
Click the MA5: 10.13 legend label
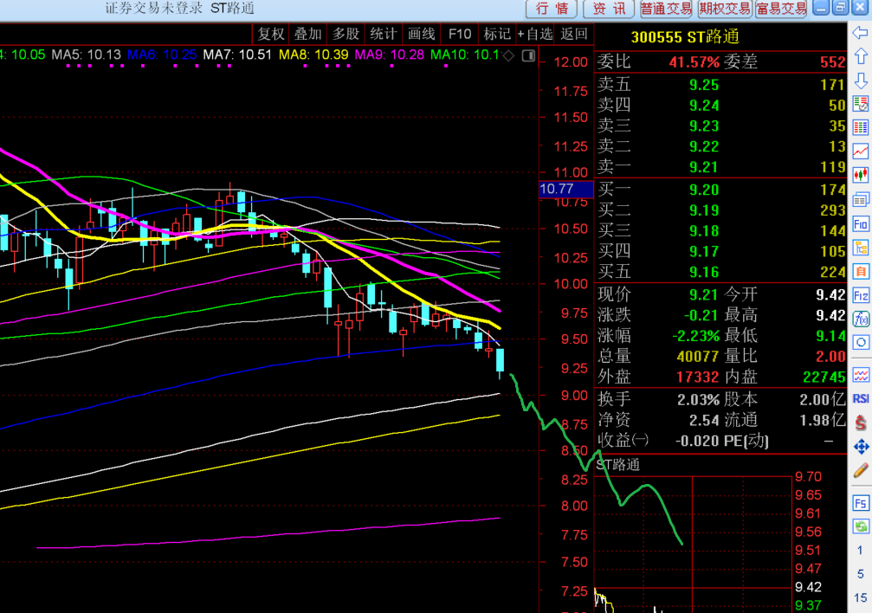pyautogui.click(x=87, y=55)
